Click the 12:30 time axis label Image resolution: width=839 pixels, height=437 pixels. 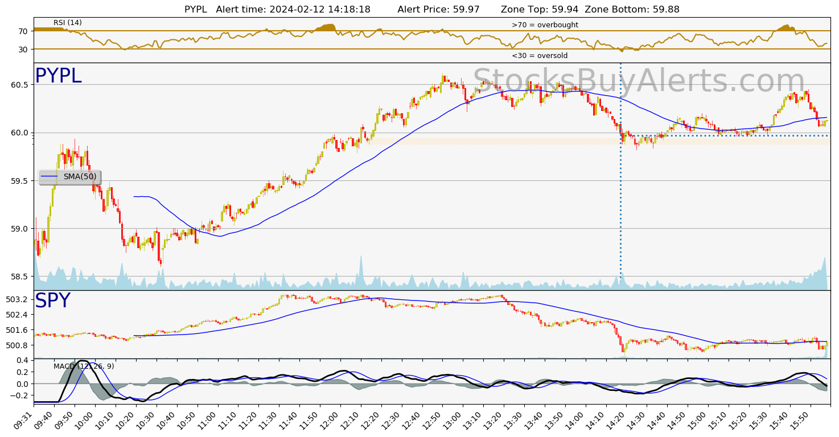click(392, 420)
